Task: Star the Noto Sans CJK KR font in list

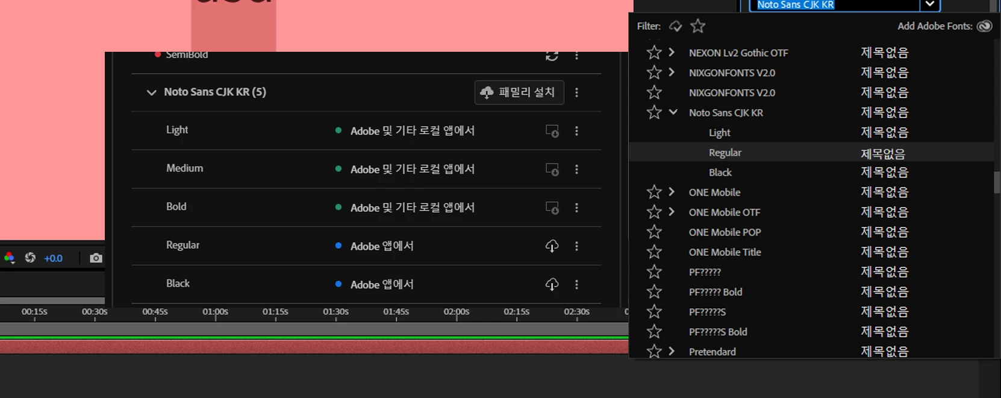Action: point(654,112)
